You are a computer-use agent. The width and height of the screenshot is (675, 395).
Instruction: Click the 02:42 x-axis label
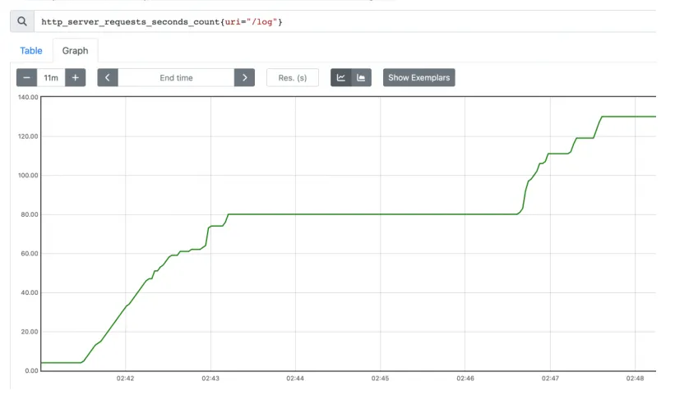click(x=125, y=379)
